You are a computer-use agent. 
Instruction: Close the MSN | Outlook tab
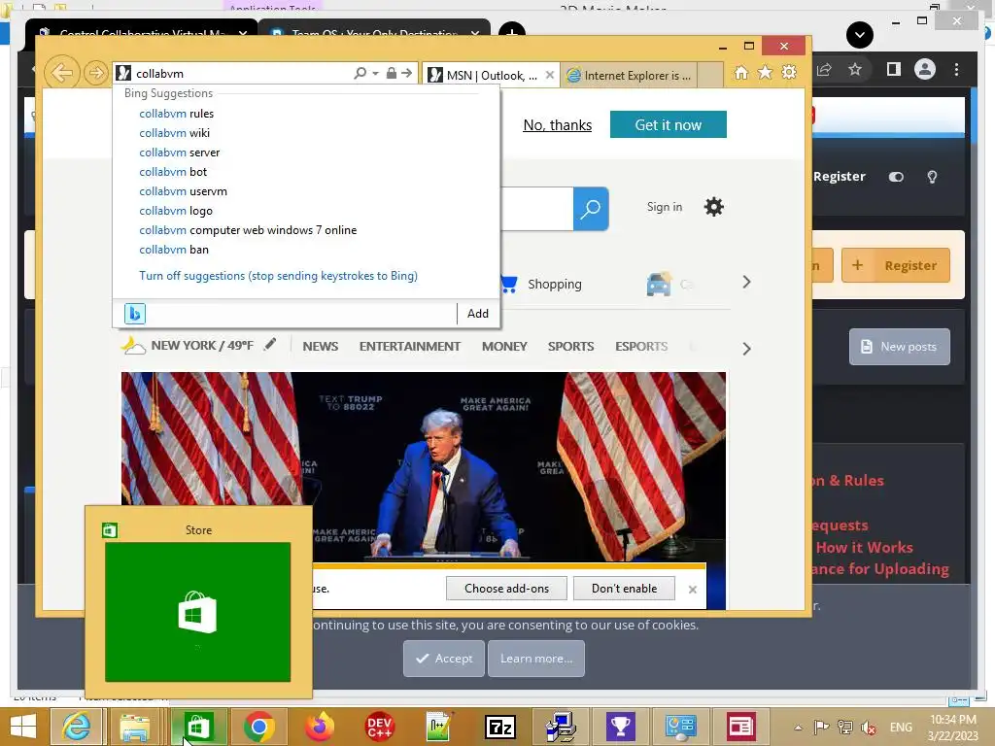550,75
